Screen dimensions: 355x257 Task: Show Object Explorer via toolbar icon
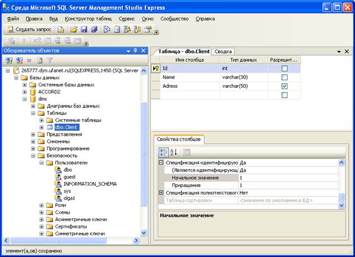coord(127,29)
